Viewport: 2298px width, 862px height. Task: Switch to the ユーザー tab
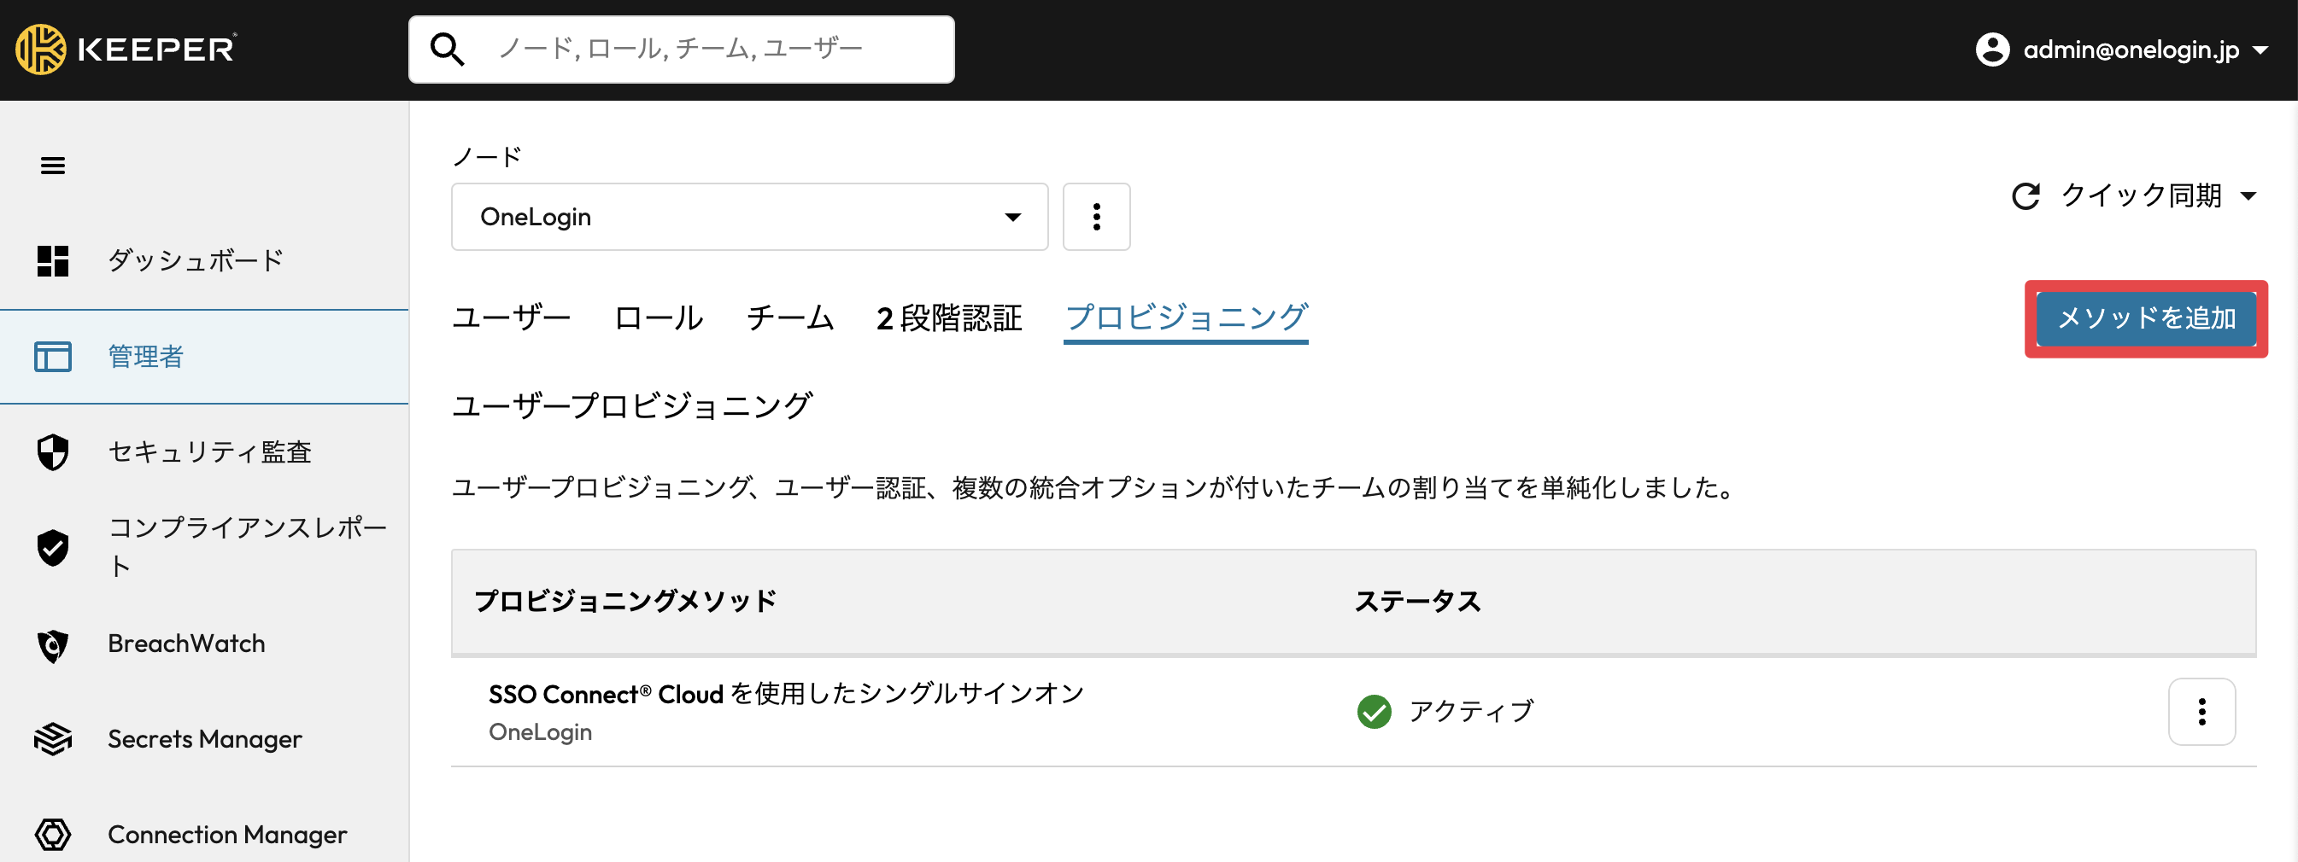511,318
